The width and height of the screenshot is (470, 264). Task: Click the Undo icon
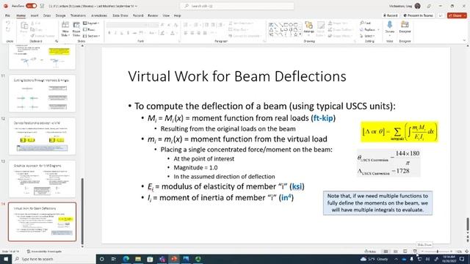coord(8,23)
